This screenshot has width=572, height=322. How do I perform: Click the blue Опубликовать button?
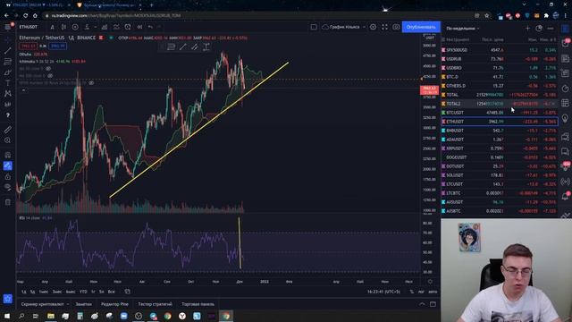tap(421, 27)
